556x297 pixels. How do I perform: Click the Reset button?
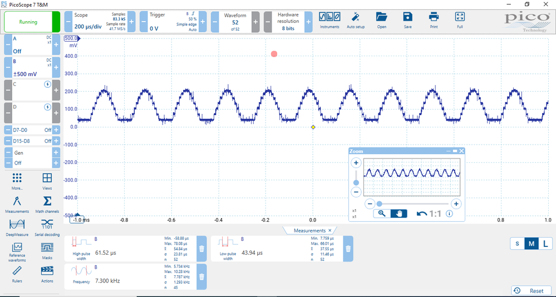531,291
